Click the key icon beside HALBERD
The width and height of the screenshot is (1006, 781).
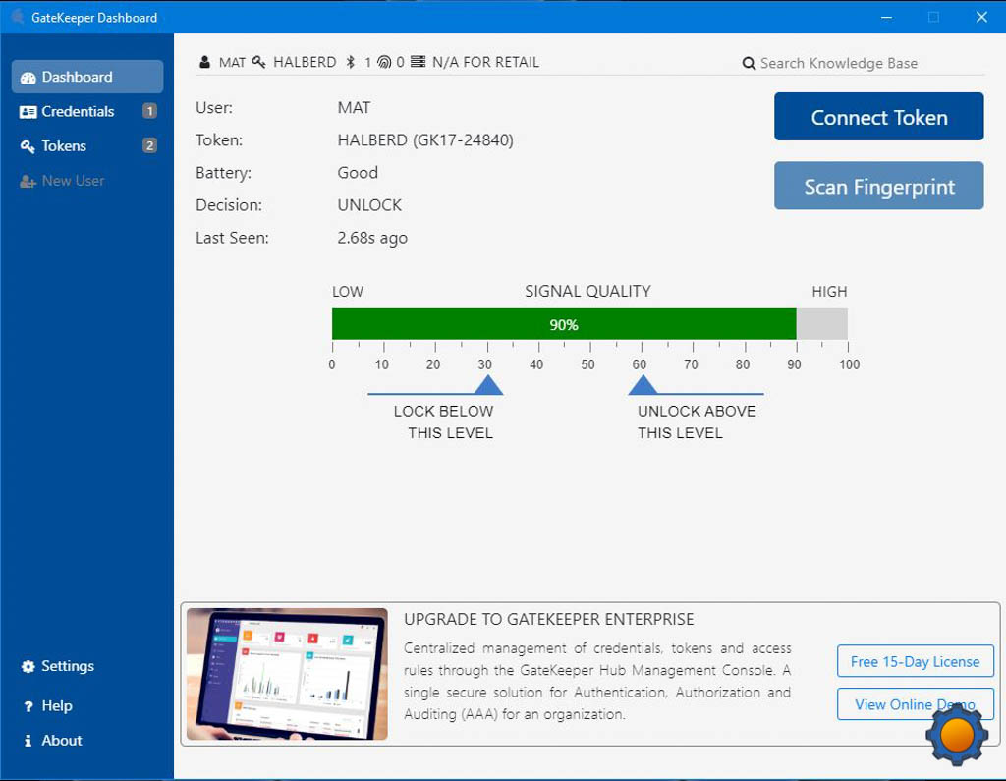tap(259, 62)
